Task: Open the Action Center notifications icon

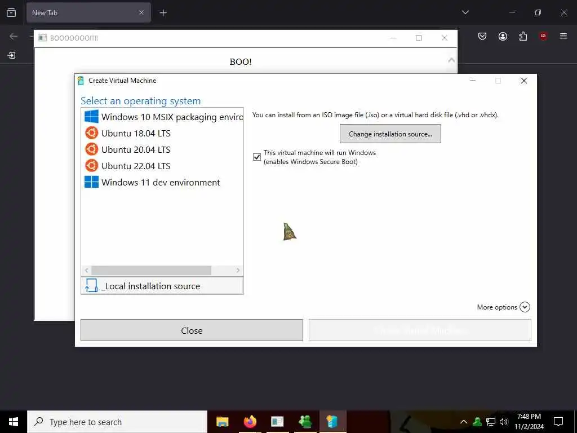Action: (558, 422)
